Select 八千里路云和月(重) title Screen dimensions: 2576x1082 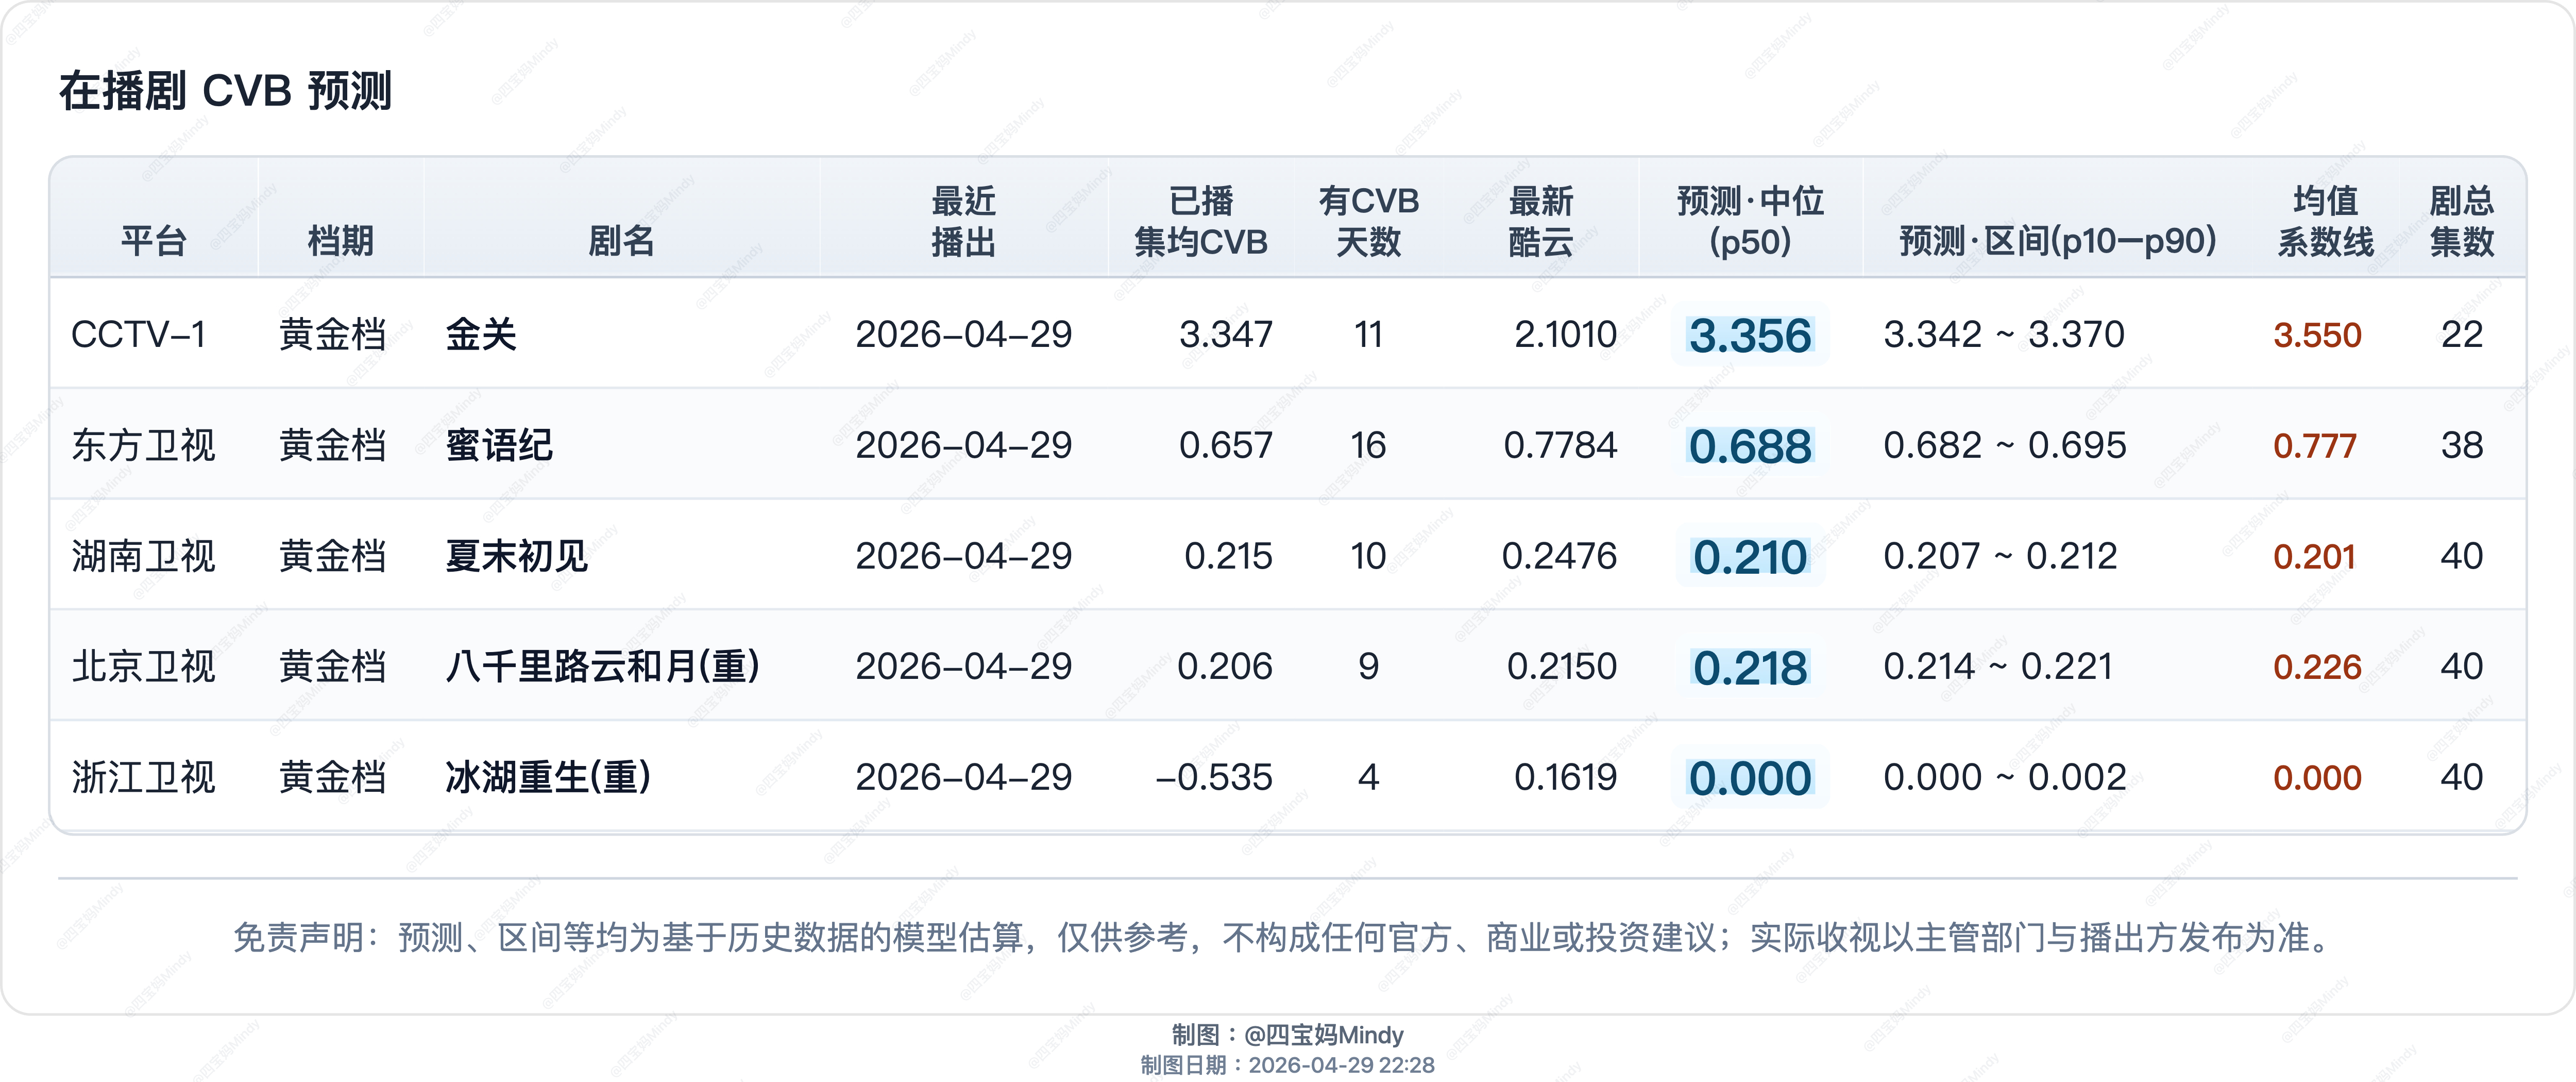point(602,667)
